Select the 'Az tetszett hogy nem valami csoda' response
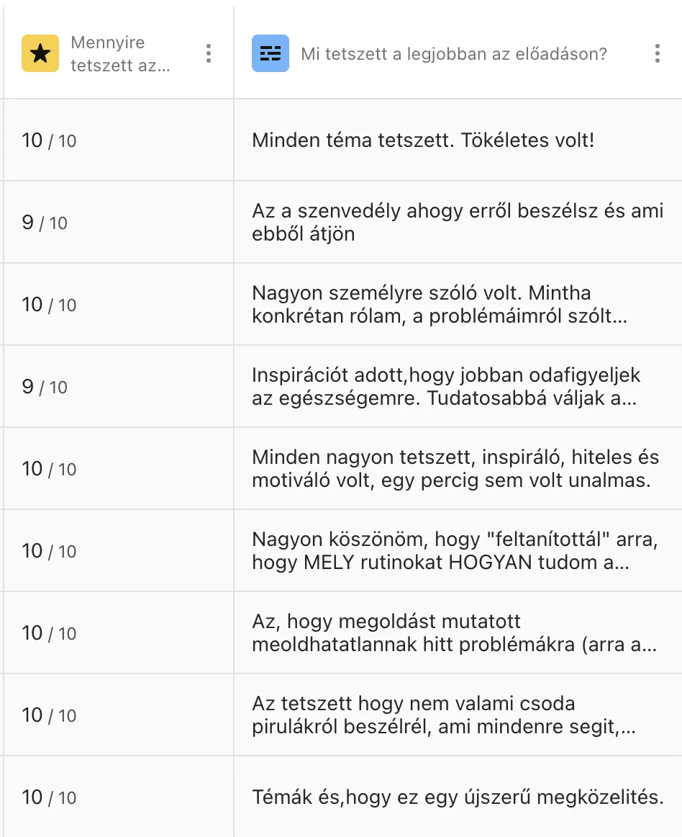 point(443,715)
